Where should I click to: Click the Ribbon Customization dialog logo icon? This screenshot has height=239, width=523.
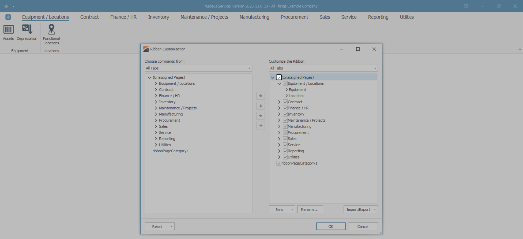146,49
